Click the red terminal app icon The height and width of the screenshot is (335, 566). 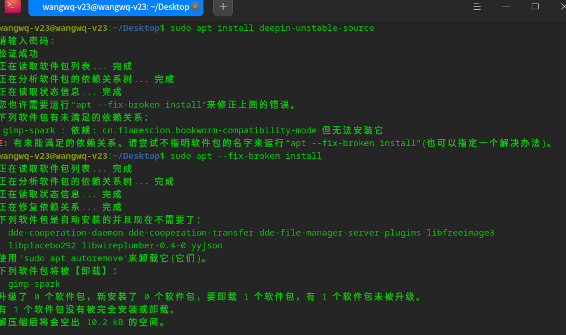[x=13, y=6]
